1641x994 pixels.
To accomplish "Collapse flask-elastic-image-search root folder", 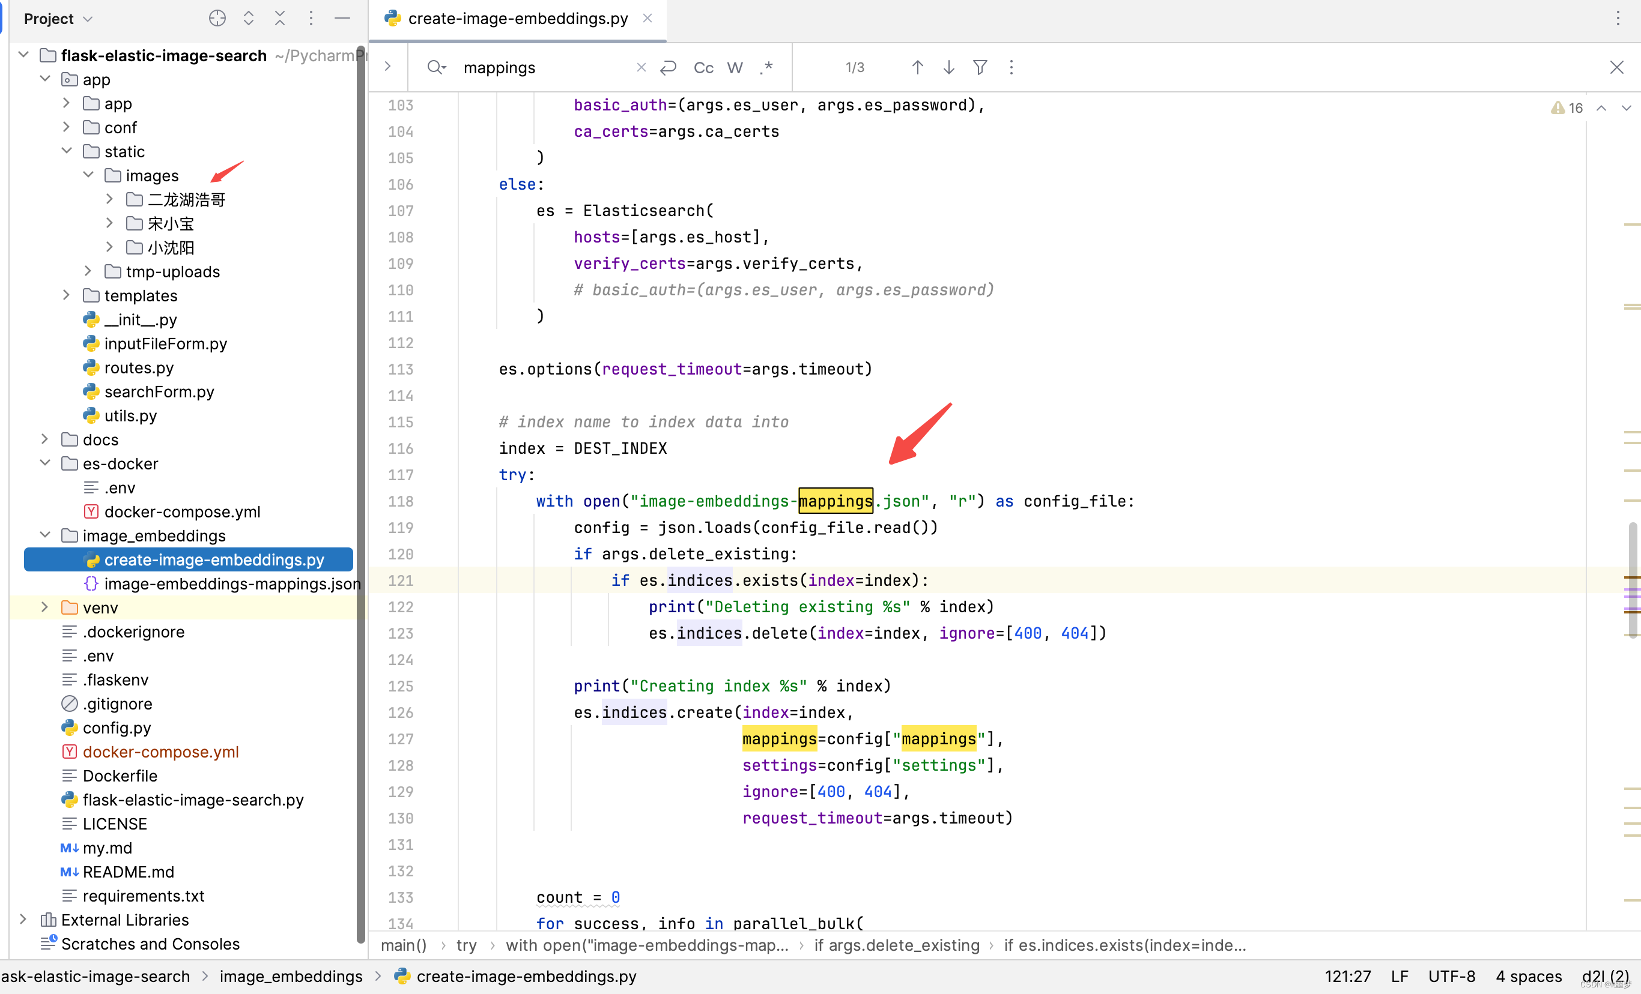I will point(23,55).
